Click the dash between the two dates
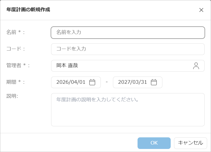Screen dimensions: 211x152 coord(107,82)
